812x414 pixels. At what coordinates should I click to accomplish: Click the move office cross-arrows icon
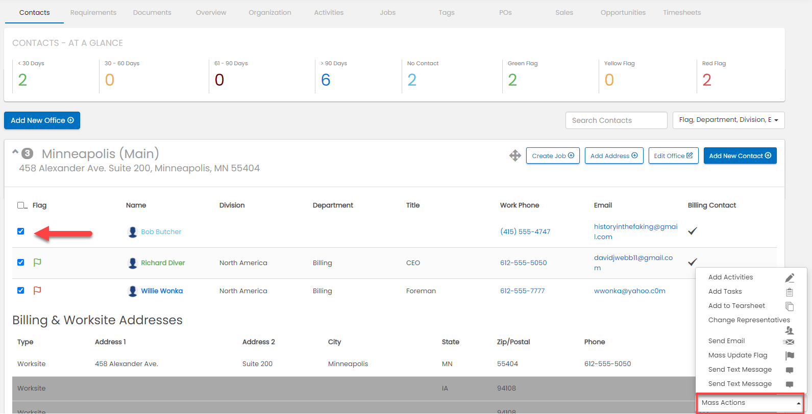pyautogui.click(x=515, y=156)
